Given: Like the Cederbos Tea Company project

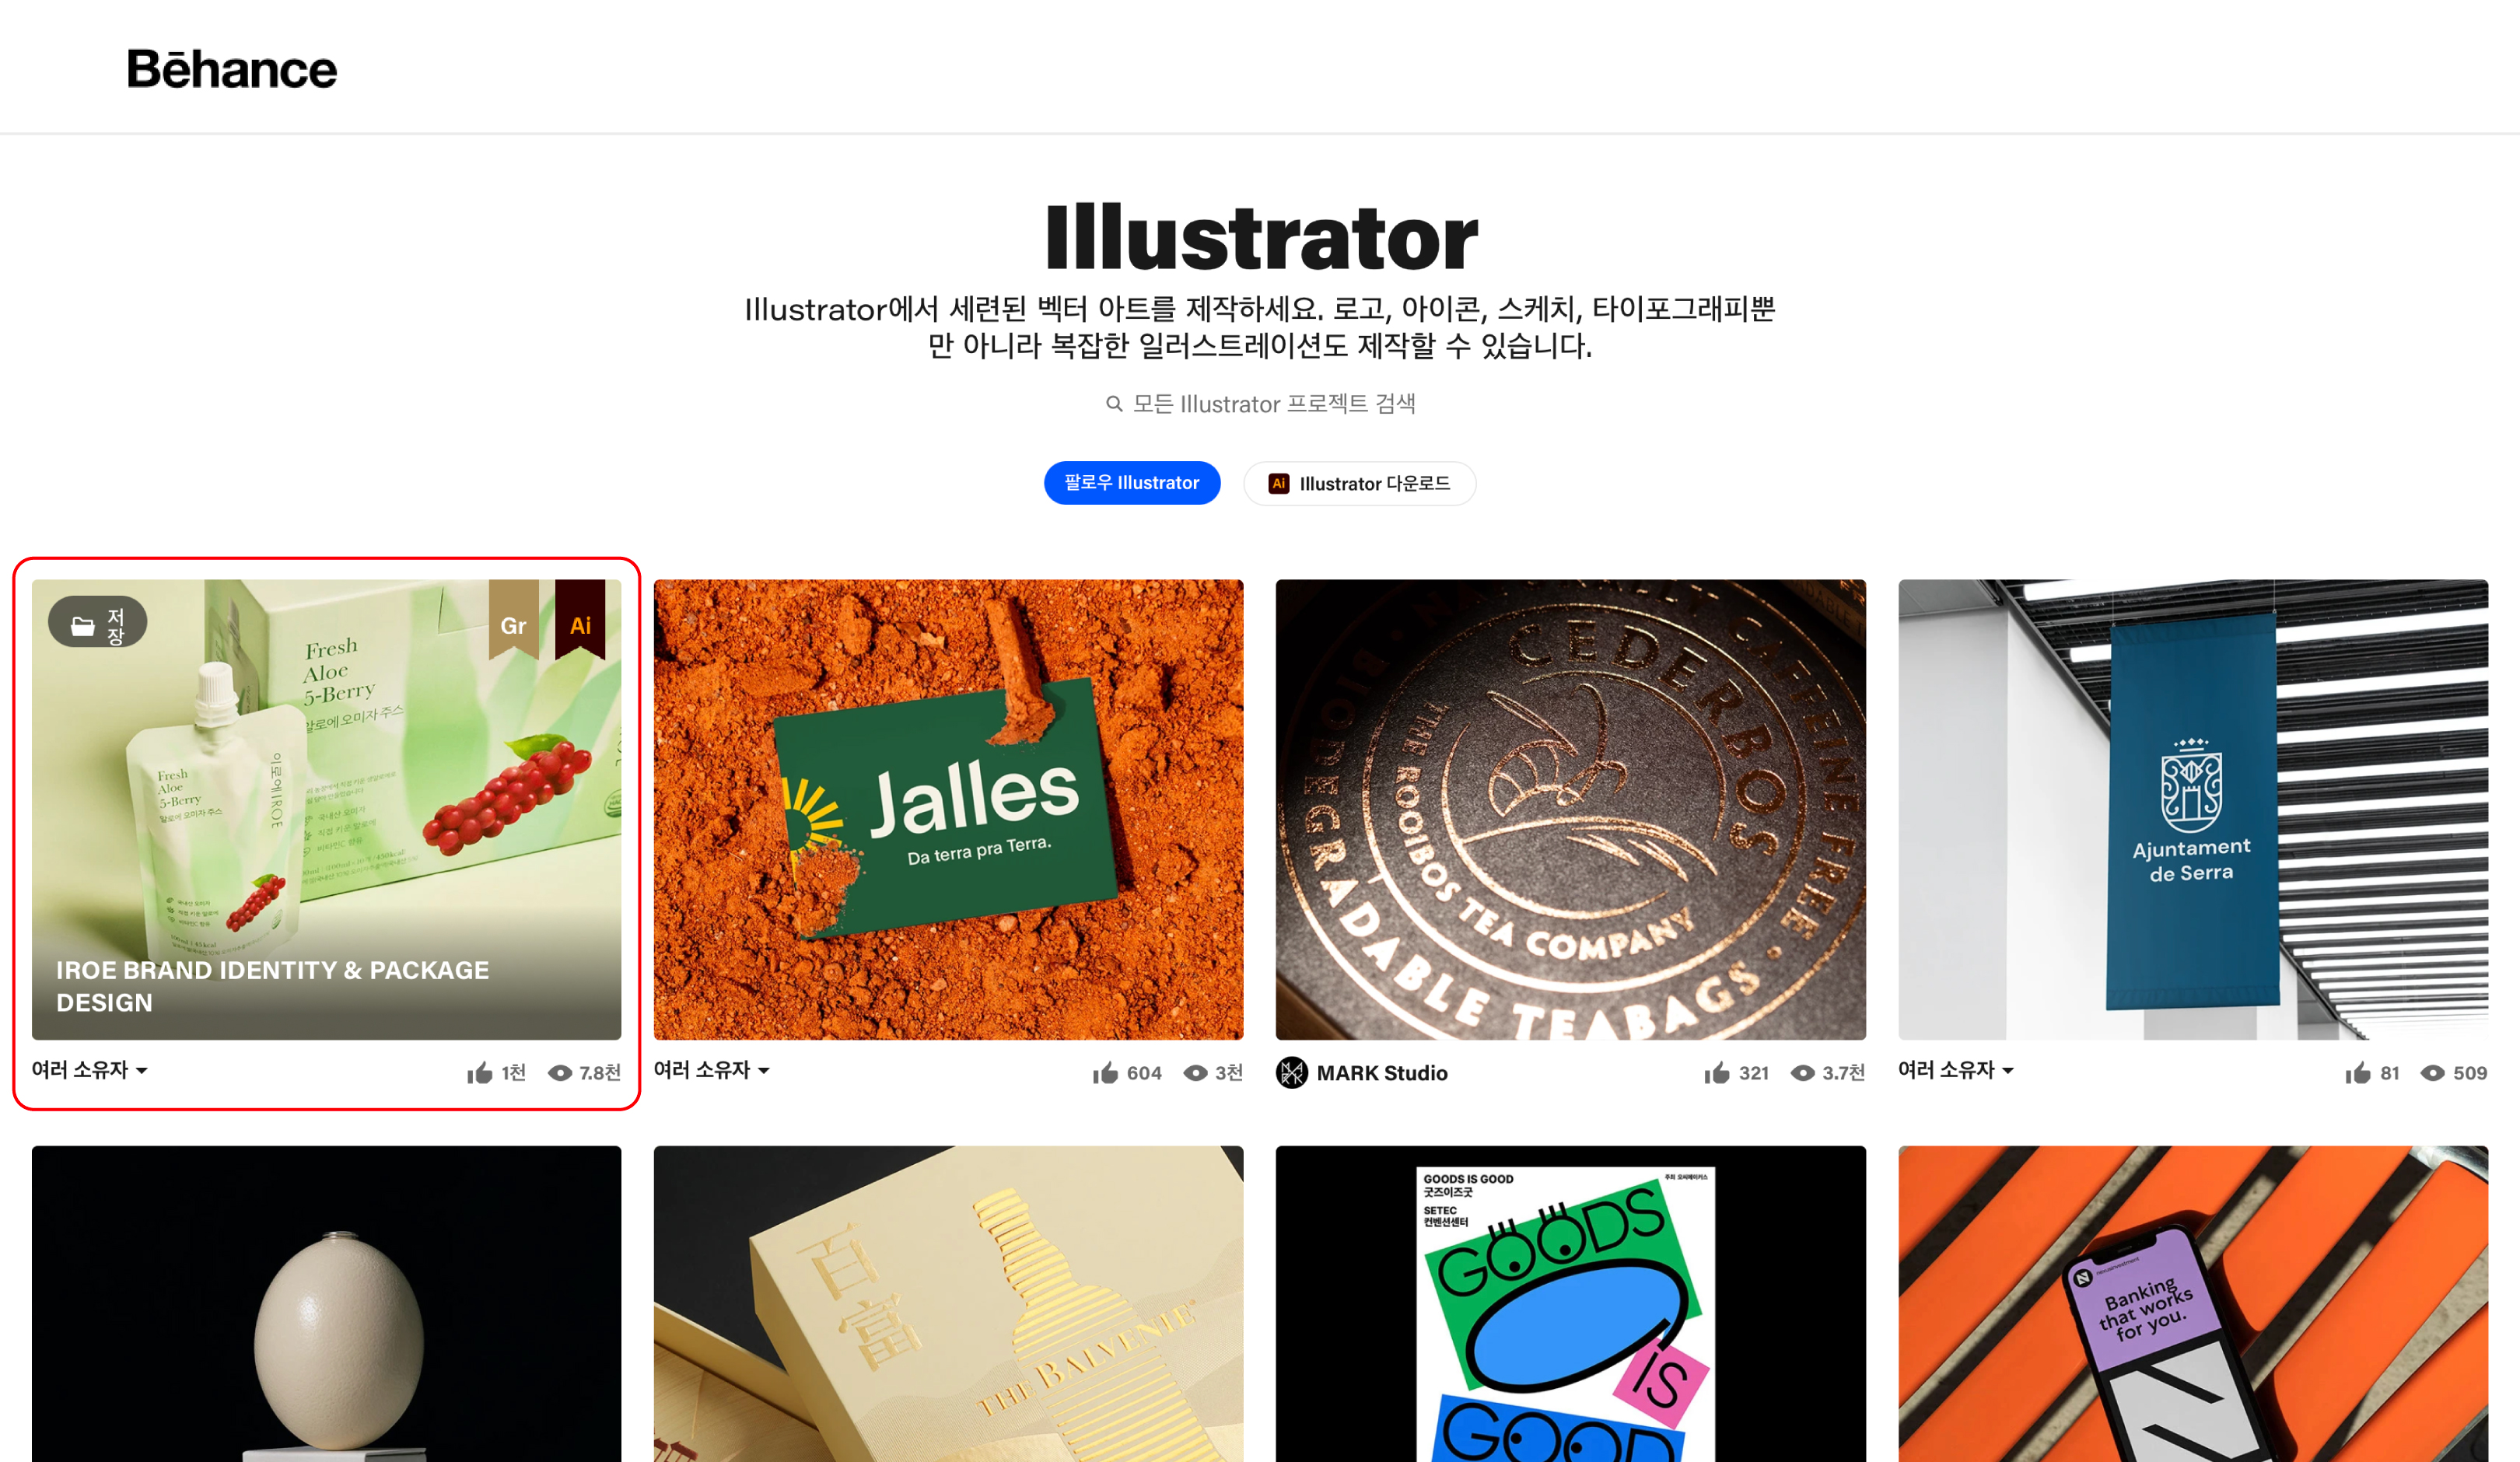Looking at the screenshot, I should [x=1717, y=1073].
